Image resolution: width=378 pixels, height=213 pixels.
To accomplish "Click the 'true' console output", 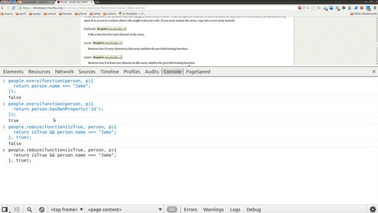I will [14, 121].
